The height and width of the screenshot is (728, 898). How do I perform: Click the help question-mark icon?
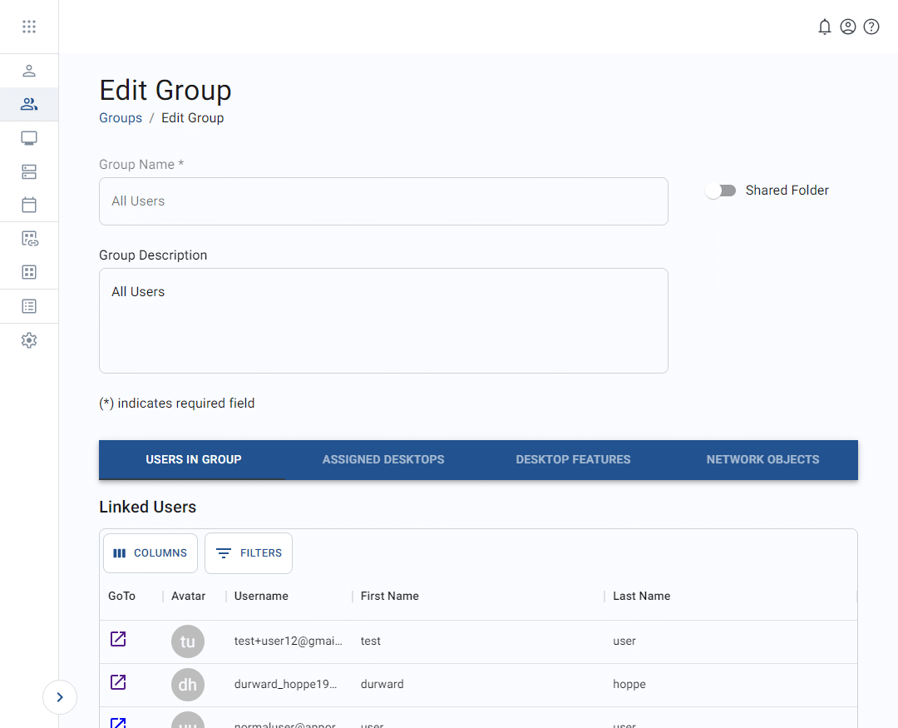click(x=871, y=27)
